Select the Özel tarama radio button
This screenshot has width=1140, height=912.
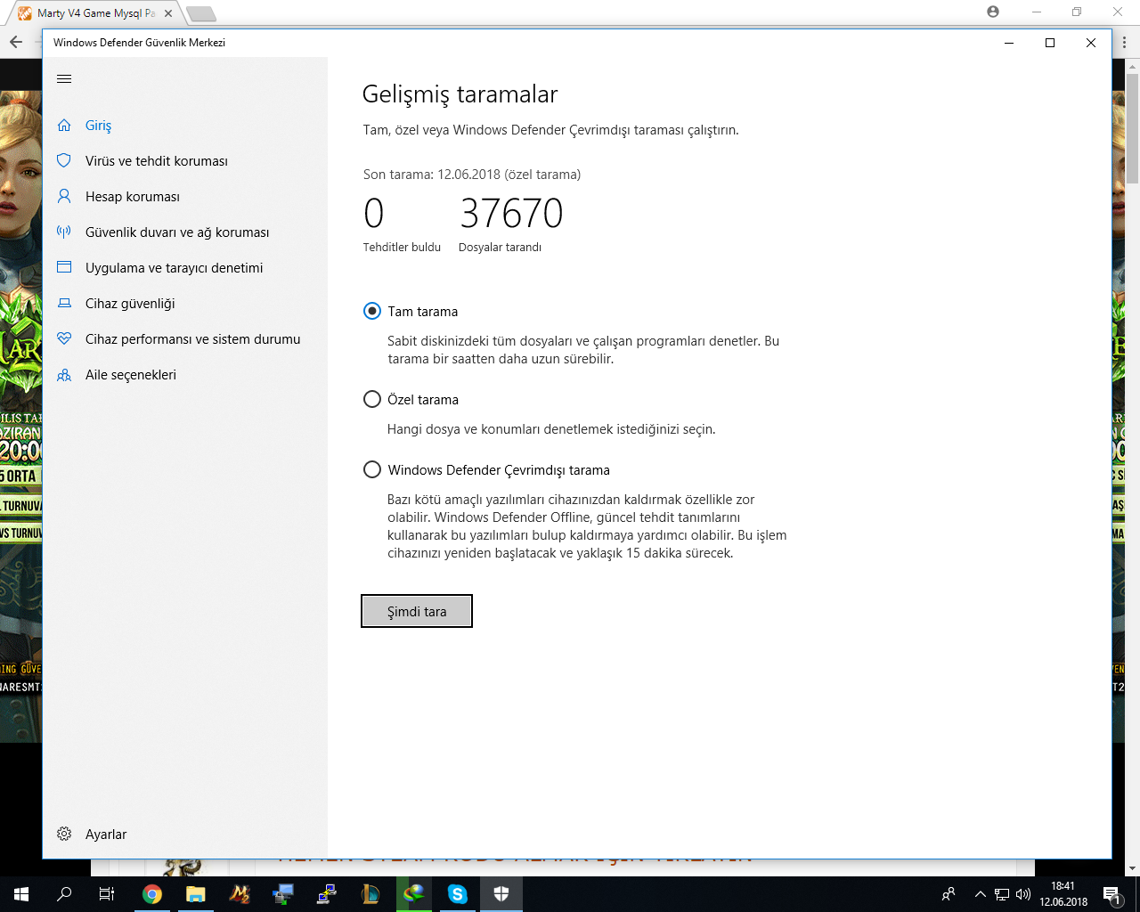coord(372,399)
